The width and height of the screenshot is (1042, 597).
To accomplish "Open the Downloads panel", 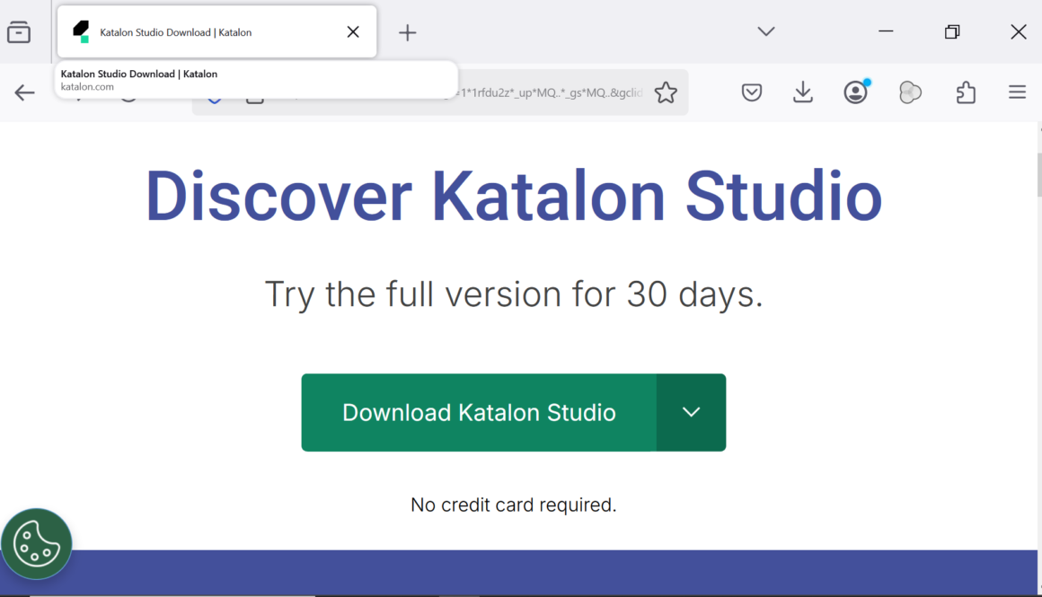I will point(803,92).
